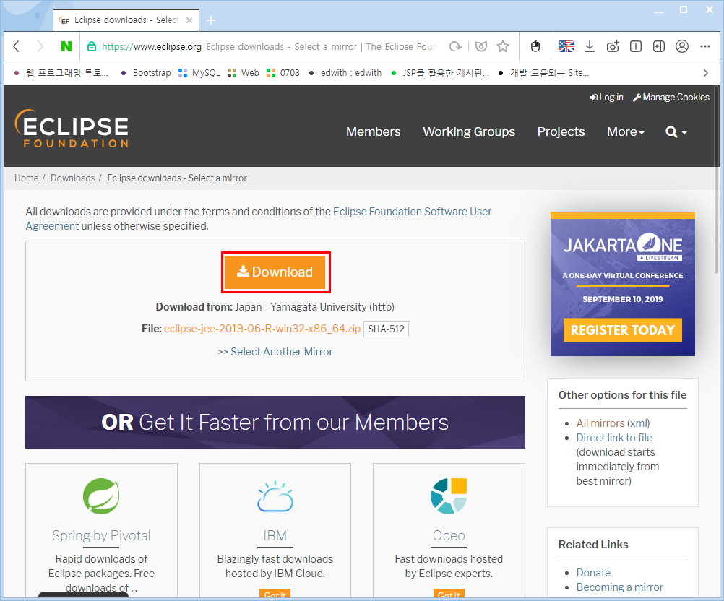Open the reader mode icon
Screen dimensions: 724x601
tap(636, 46)
